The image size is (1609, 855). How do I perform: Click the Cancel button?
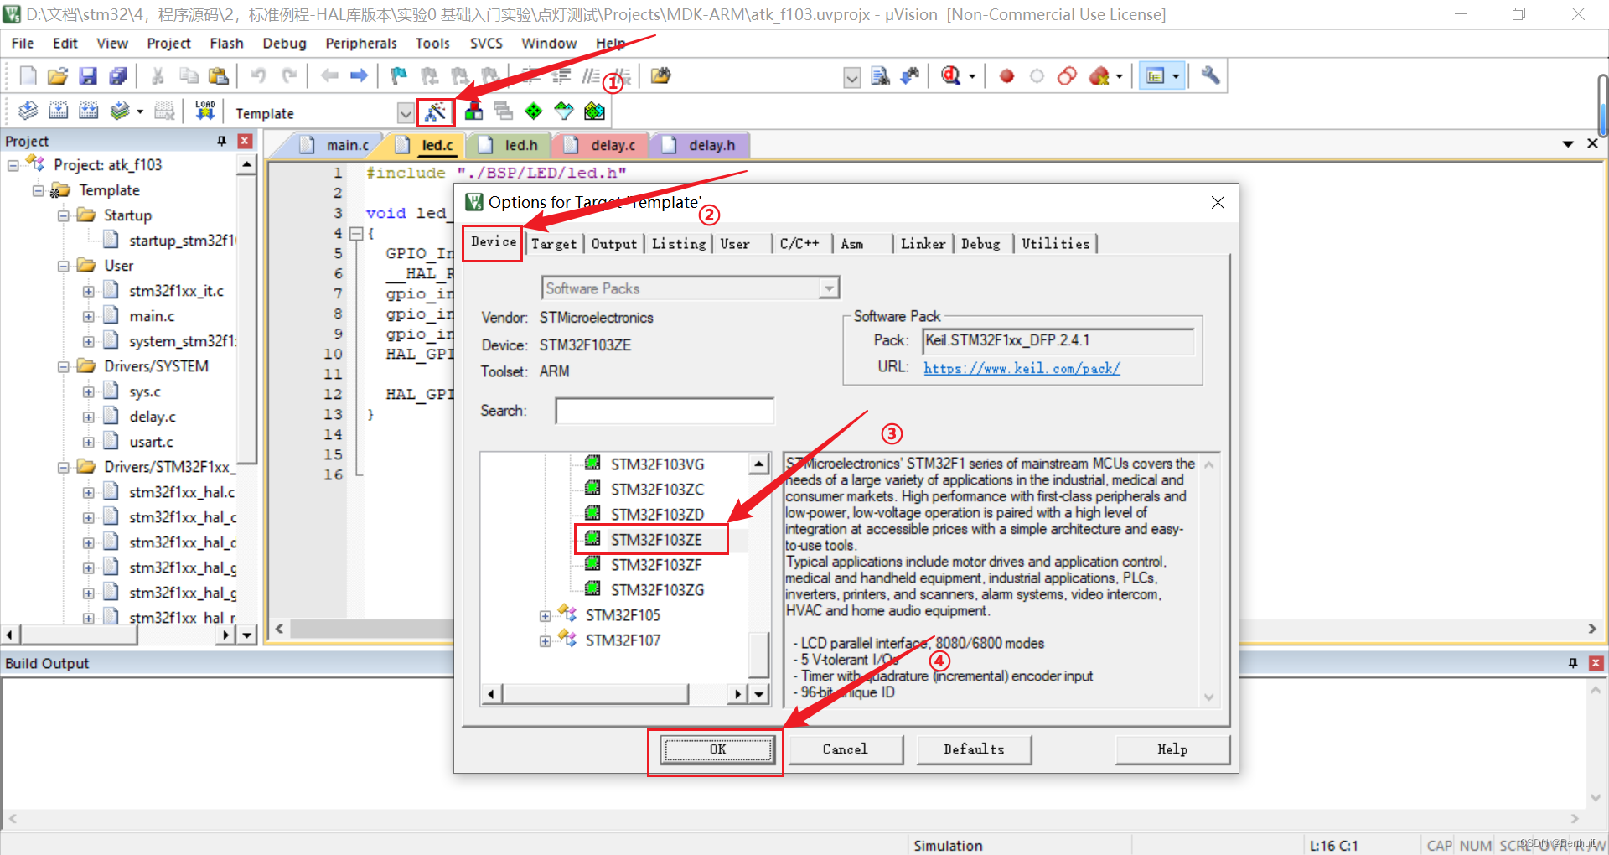[x=846, y=749]
